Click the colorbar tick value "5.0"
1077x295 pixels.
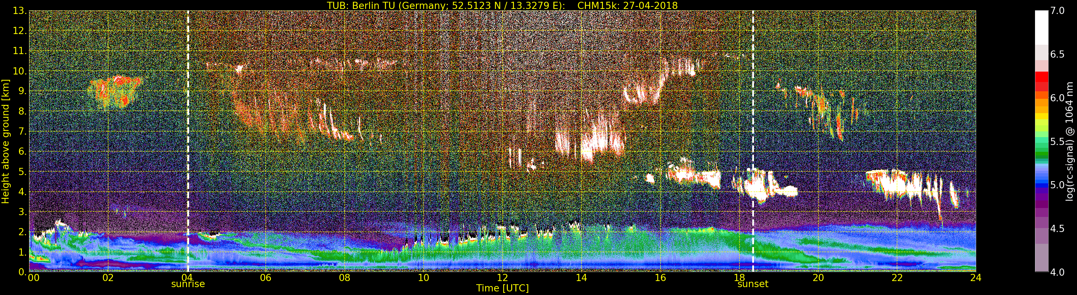click(1057, 185)
